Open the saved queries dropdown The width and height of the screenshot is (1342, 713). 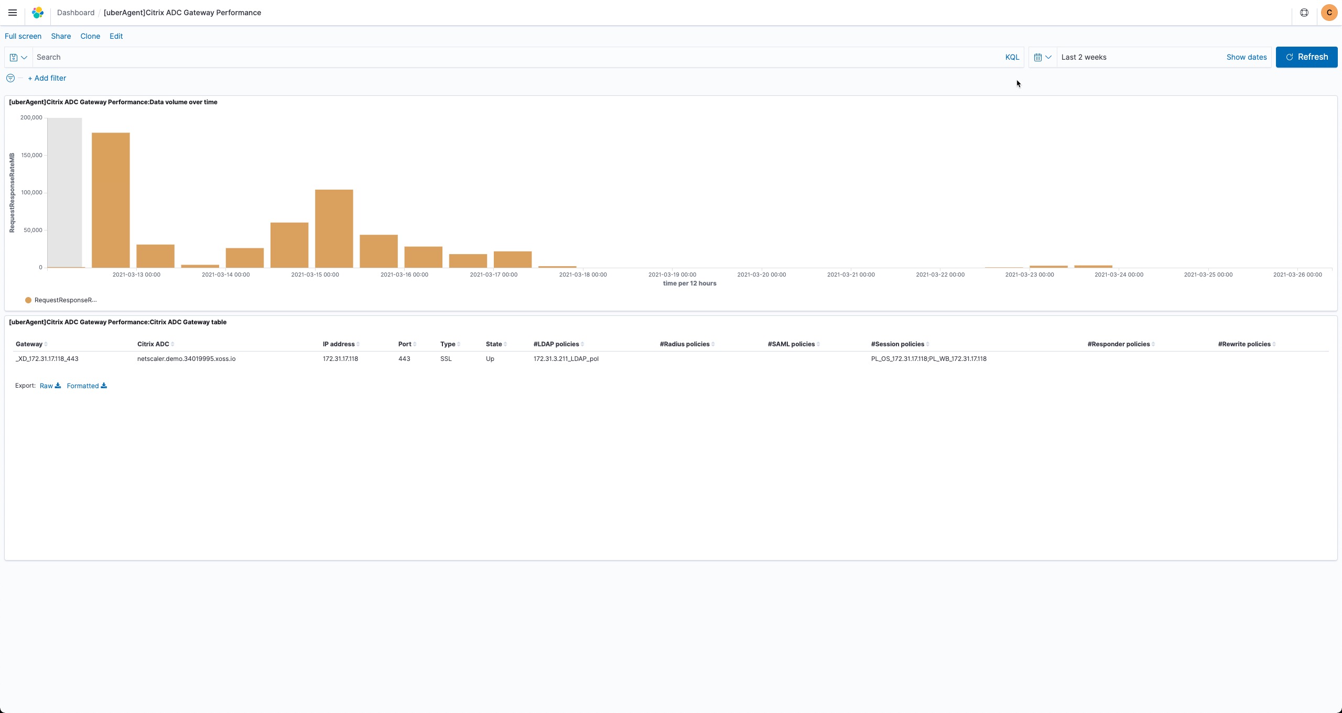(18, 57)
